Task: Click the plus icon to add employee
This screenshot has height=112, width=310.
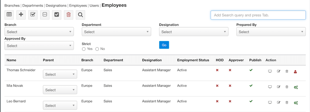Action: (21, 15)
